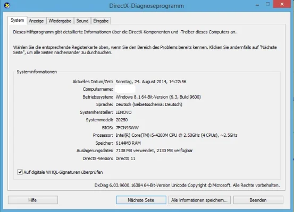Switch to the Anzeige tab
The image size is (294, 212).
click(36, 21)
